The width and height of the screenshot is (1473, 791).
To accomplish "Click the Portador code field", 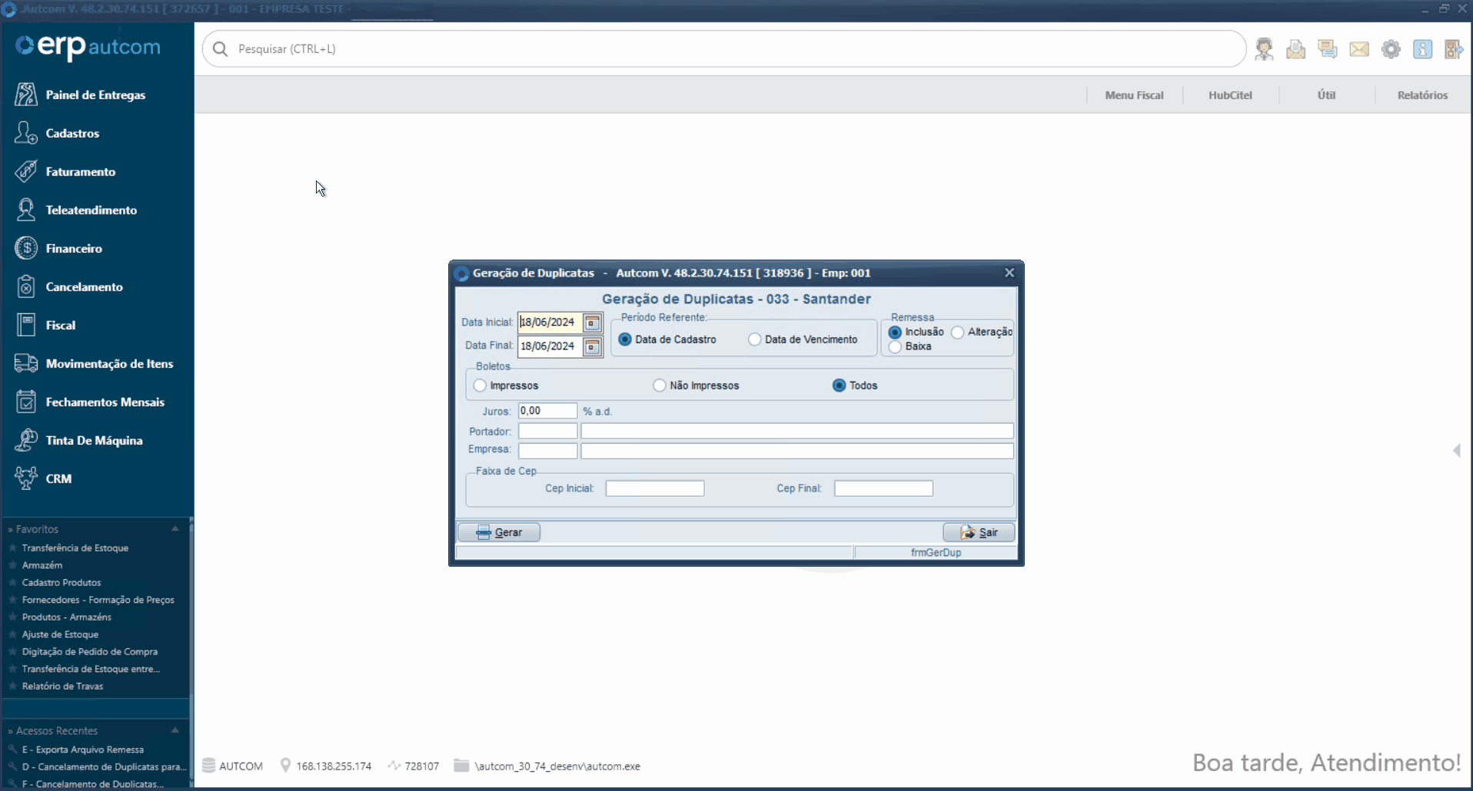I will click(547, 431).
